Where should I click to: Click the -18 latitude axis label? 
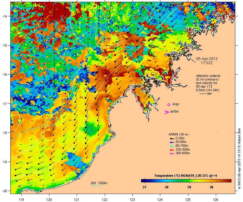pyautogui.click(x=4, y=132)
